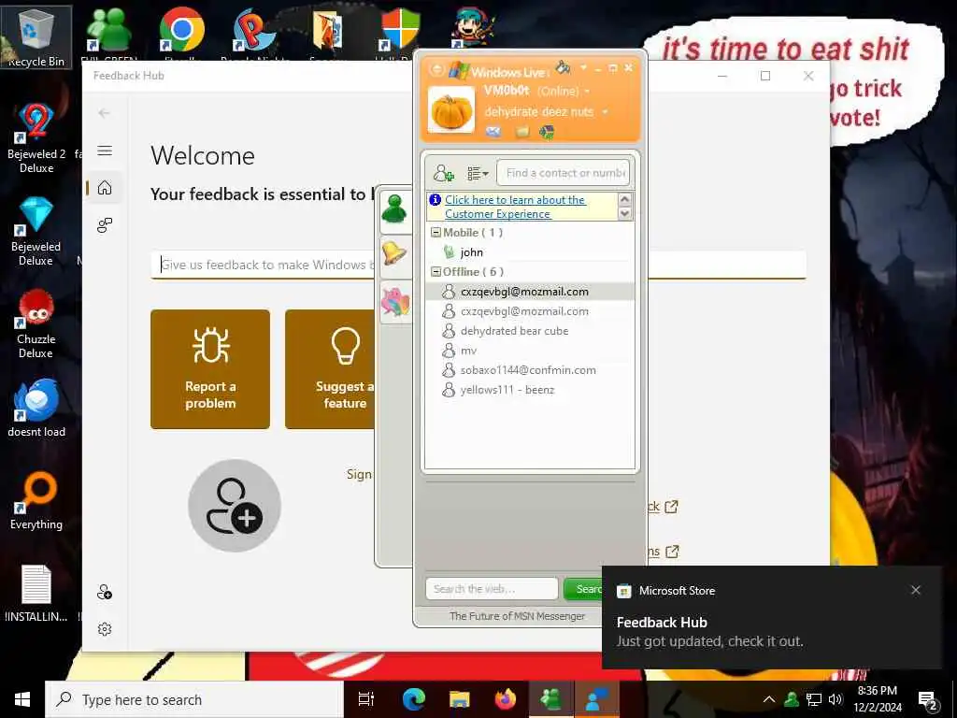Click the Search the web field
This screenshot has height=718, width=957.
click(492, 589)
